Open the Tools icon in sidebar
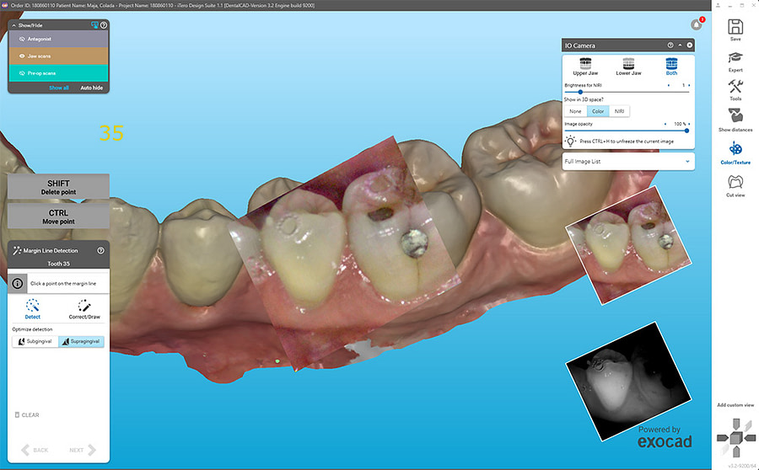The width and height of the screenshot is (759, 470). pos(735,87)
